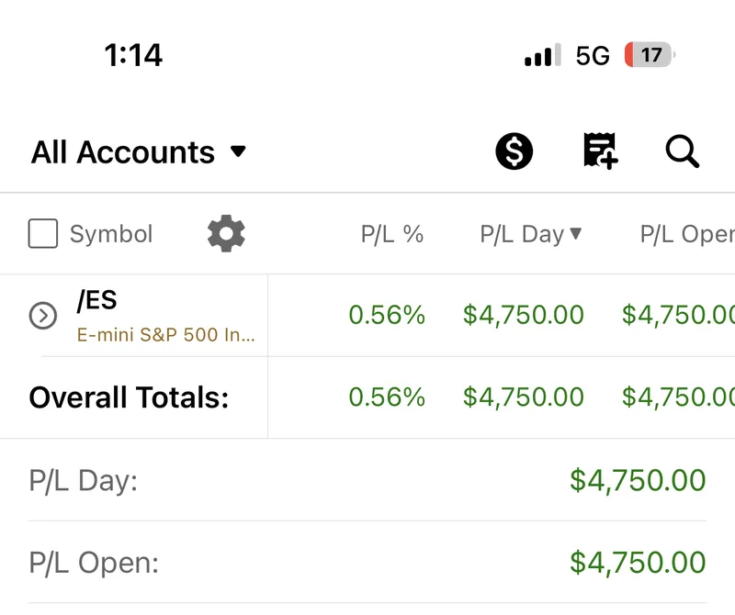Image resolution: width=735 pixels, height=615 pixels.
Task: Tap Overall Totals P/L Day $4,750.00
Action: pyautogui.click(x=523, y=397)
